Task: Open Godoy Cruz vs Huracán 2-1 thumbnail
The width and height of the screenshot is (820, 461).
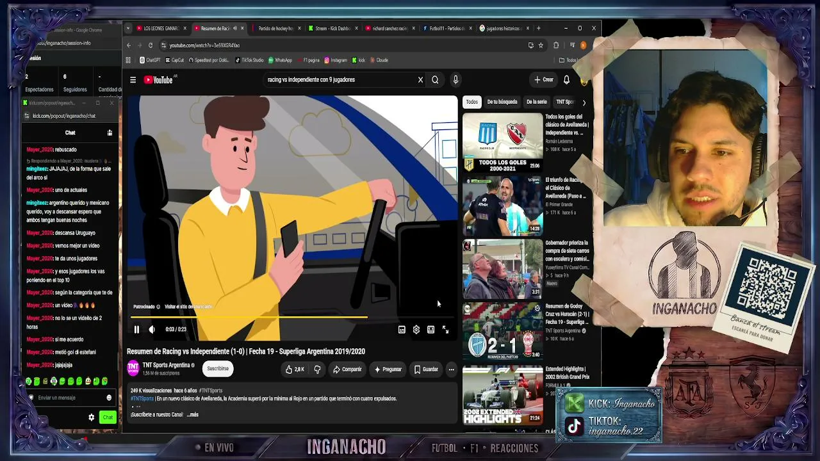Action: tap(502, 332)
